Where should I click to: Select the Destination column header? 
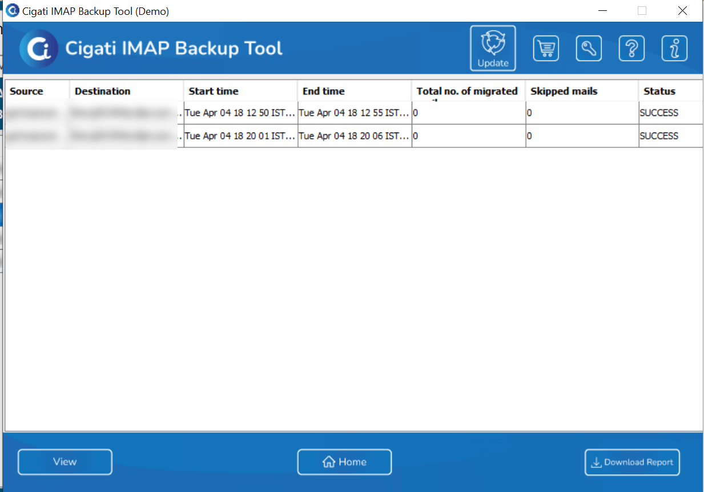tap(127, 91)
